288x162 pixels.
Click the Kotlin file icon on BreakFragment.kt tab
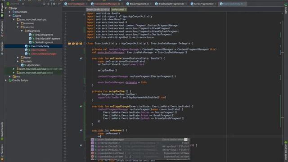tap(128, 4)
